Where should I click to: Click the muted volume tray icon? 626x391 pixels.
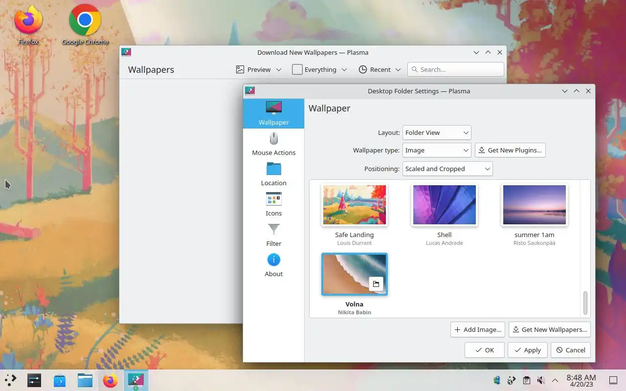541,380
